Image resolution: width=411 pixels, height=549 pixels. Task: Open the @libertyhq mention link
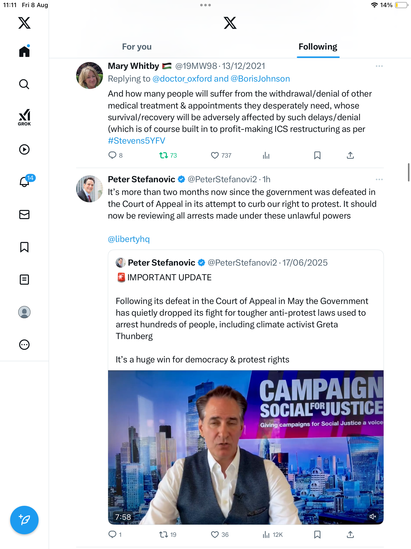tap(129, 239)
